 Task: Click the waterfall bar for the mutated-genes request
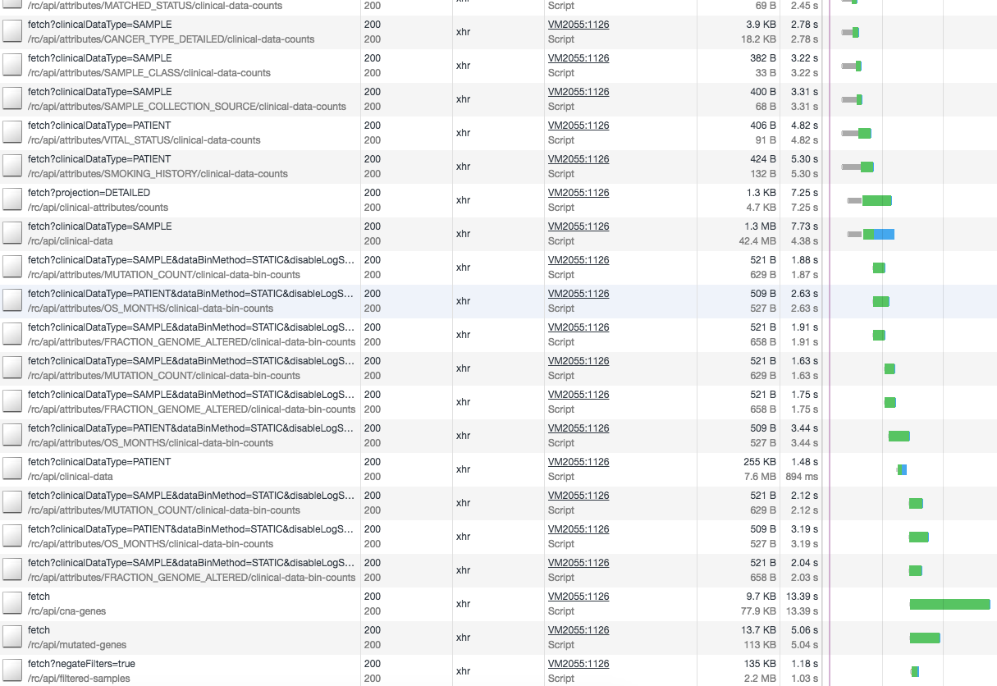click(x=925, y=638)
